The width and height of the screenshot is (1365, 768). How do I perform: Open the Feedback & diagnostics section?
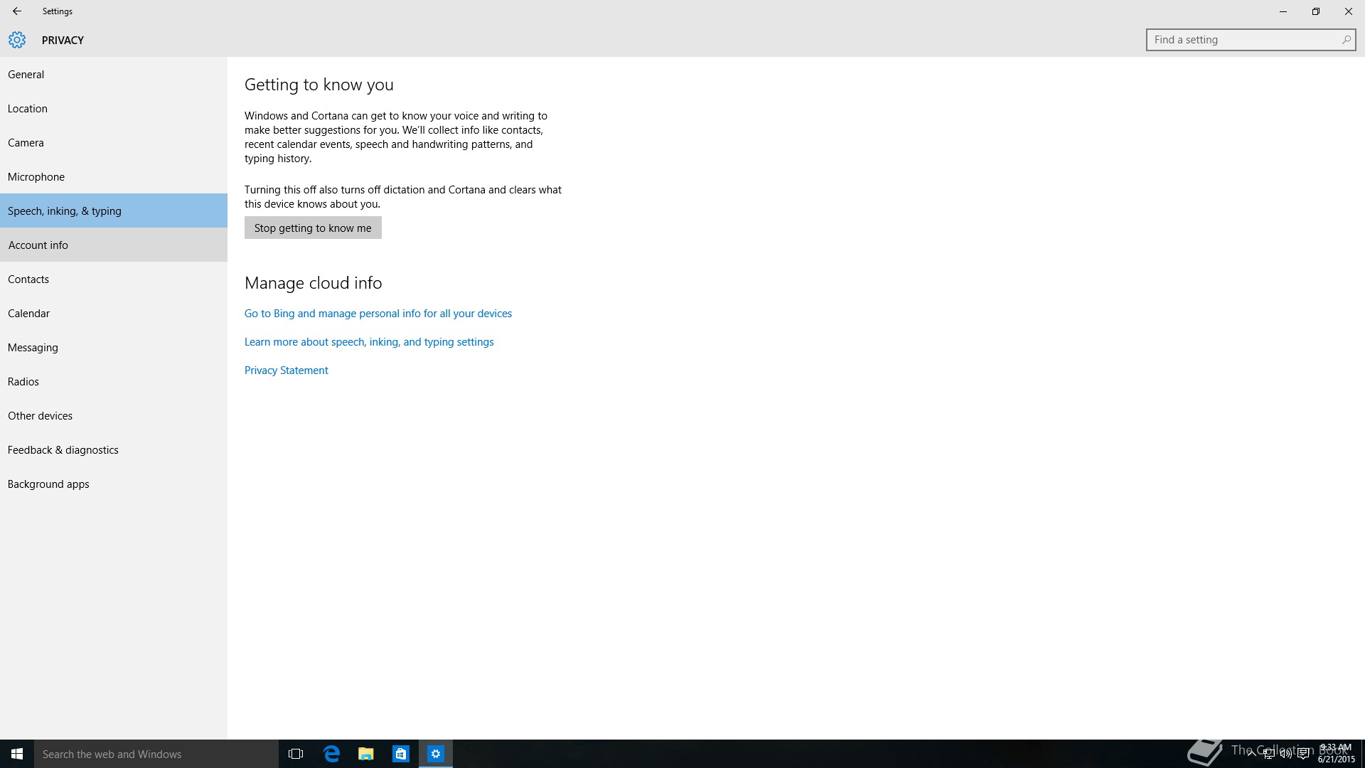(114, 449)
